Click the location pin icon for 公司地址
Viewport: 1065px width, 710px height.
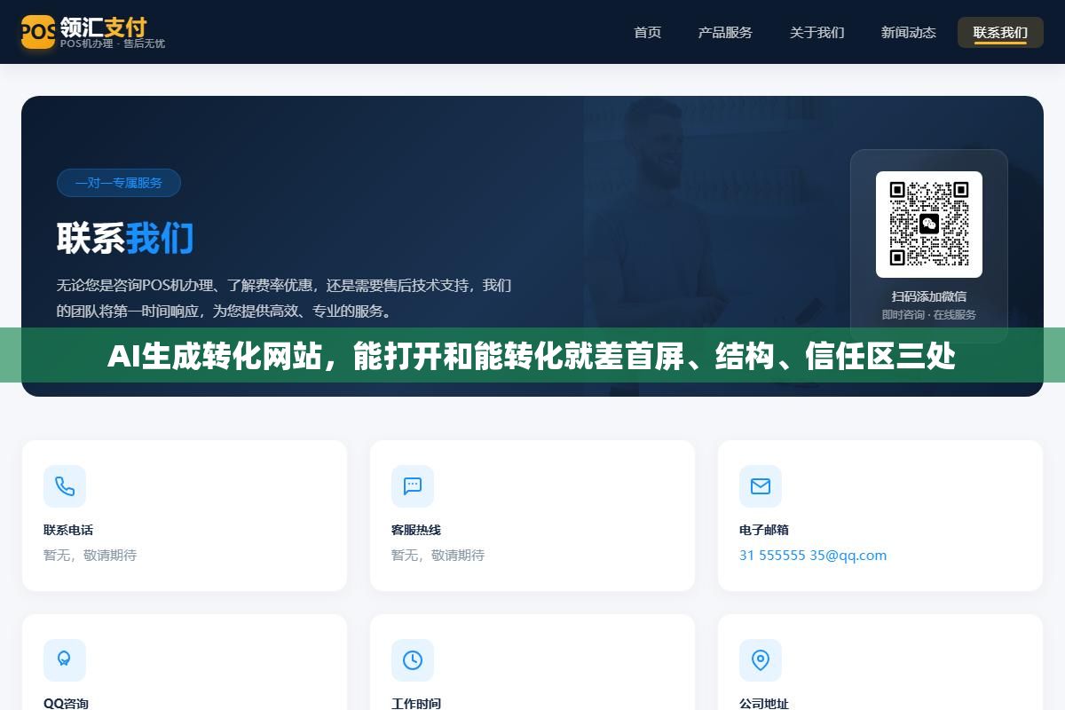coord(761,660)
